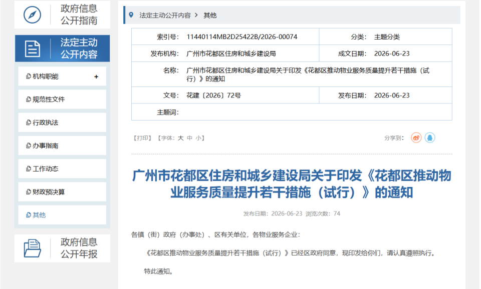The width and height of the screenshot is (481, 289).
Task: Open the 工作动态 sidebar item
Action: pyautogui.click(x=62, y=168)
